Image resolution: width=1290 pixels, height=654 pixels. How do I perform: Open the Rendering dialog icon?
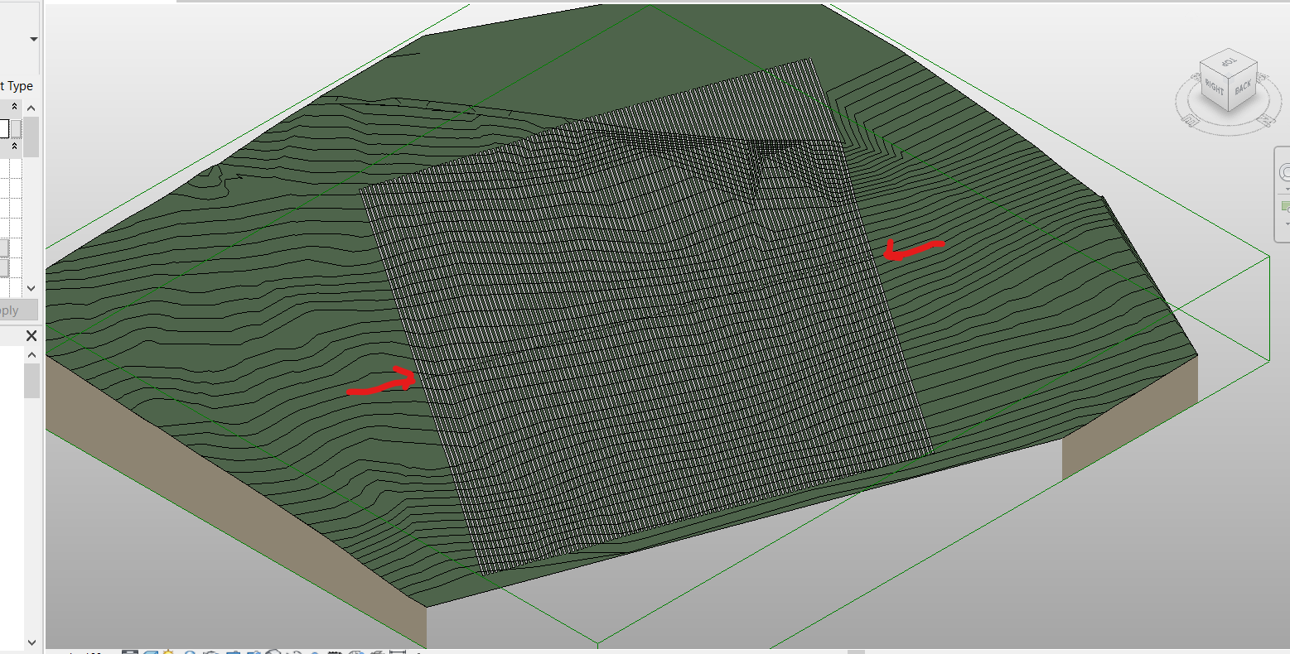click(x=210, y=651)
